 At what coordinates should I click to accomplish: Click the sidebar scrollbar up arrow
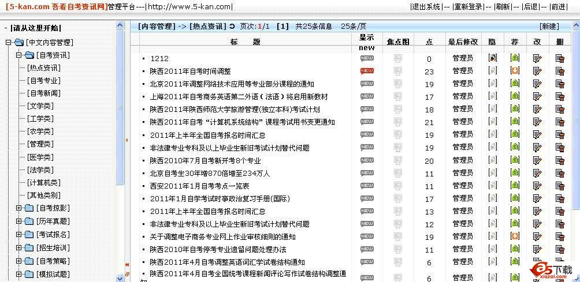coord(120,25)
